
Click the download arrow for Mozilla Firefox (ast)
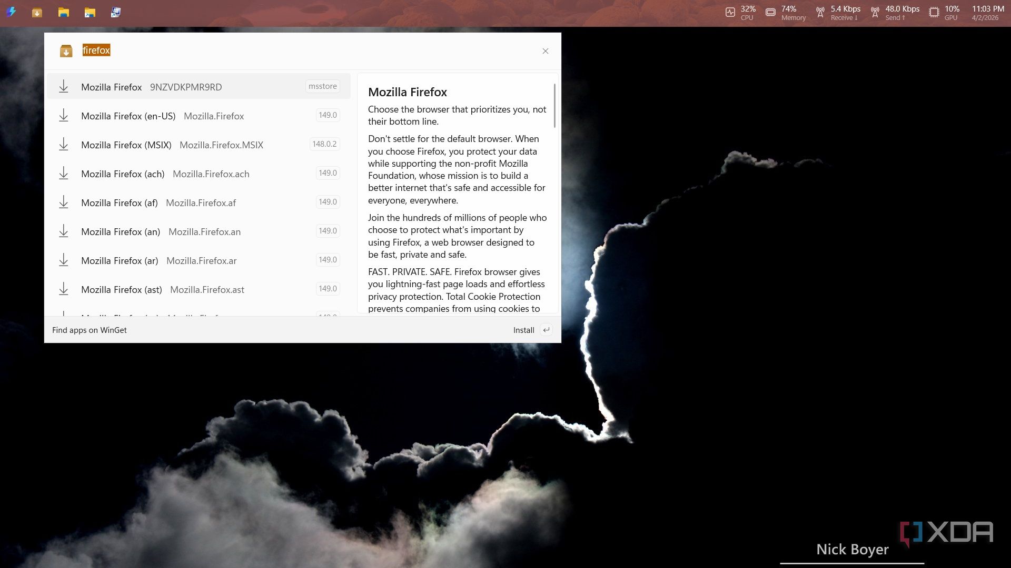click(64, 289)
